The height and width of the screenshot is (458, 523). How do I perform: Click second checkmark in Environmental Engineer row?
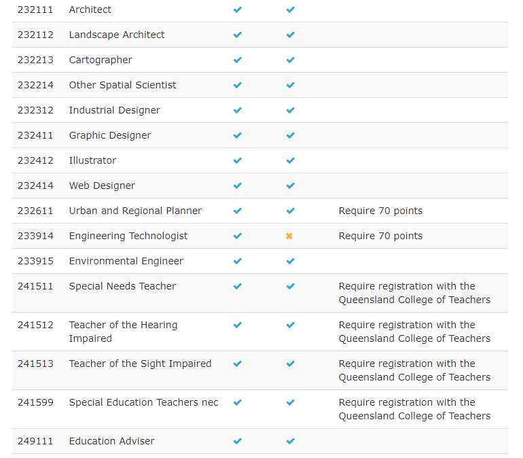pyautogui.click(x=290, y=262)
